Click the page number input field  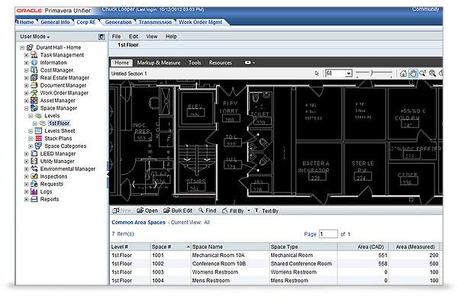coord(328,234)
